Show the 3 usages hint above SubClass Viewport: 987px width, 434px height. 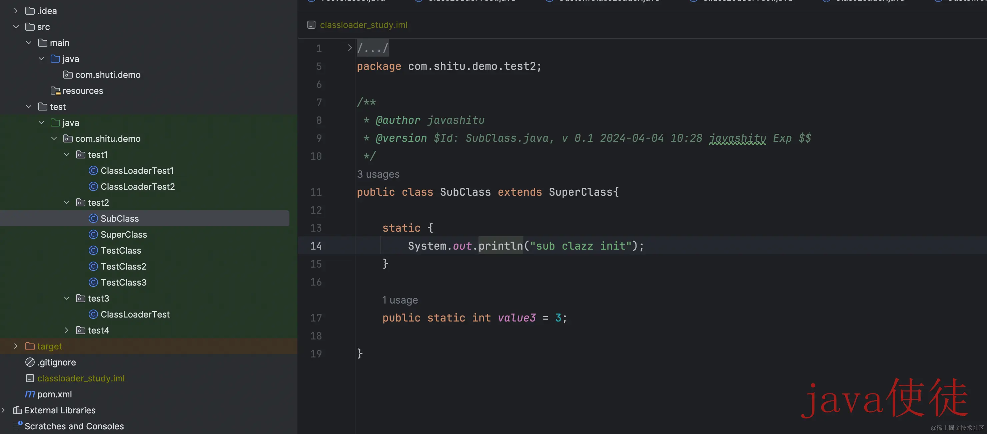pyautogui.click(x=378, y=174)
